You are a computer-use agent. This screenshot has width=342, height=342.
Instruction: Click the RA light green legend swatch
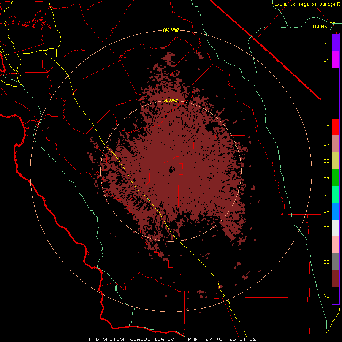336,195
